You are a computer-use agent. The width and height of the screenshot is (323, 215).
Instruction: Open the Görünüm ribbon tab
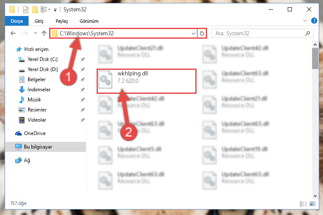tap(89, 21)
